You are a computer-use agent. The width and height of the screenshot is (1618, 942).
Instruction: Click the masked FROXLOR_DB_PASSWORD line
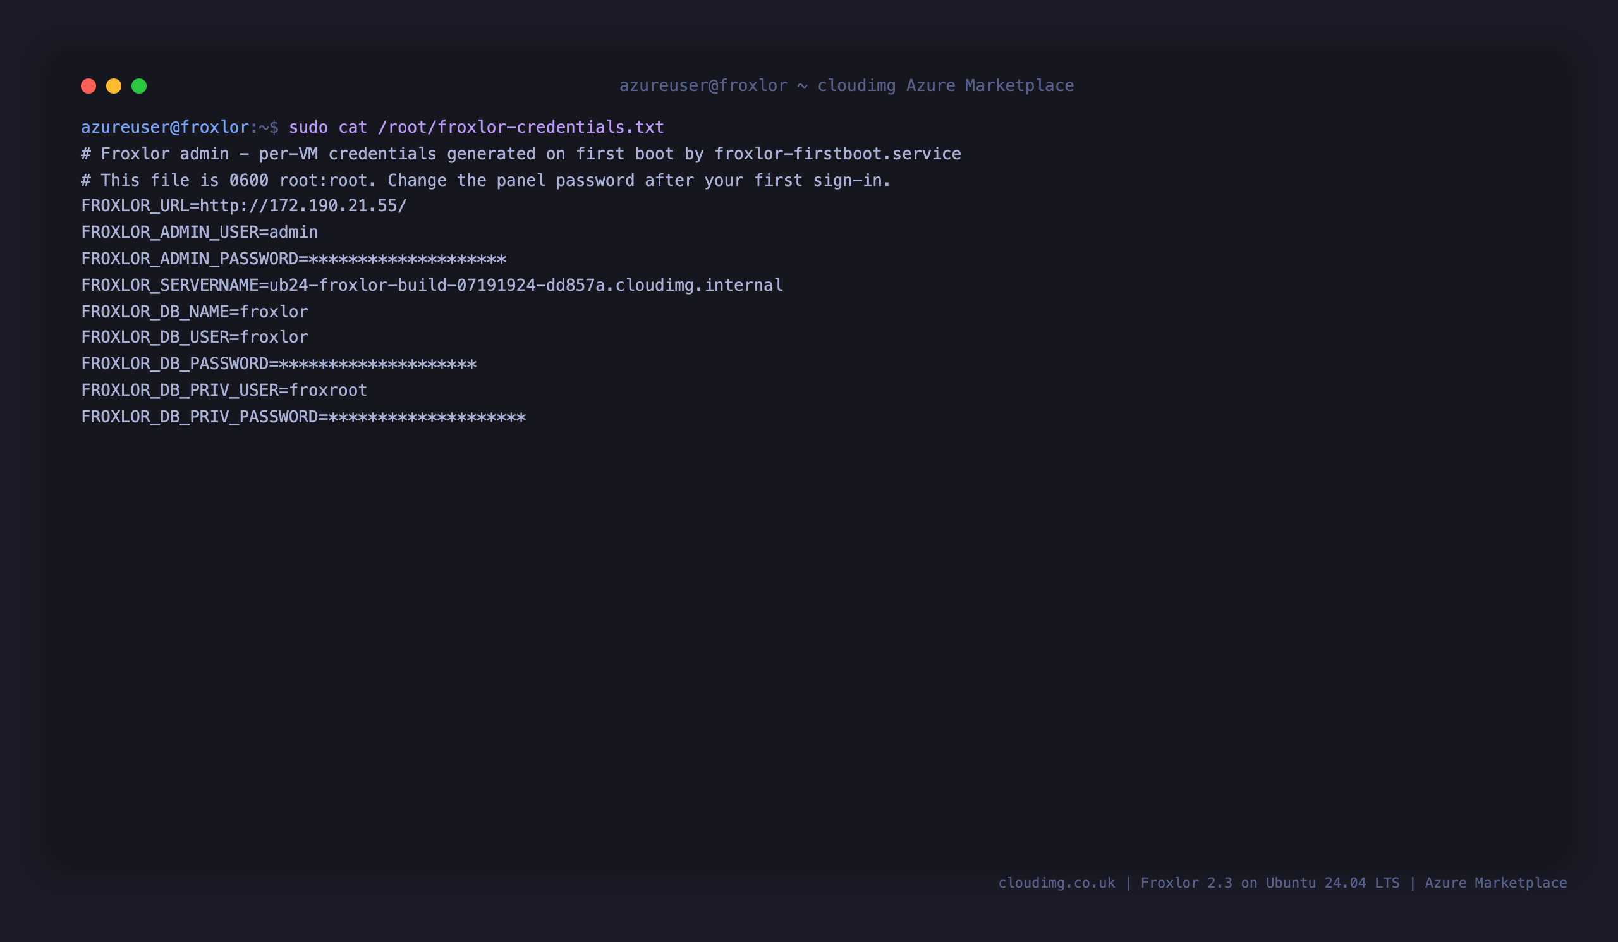tap(279, 364)
